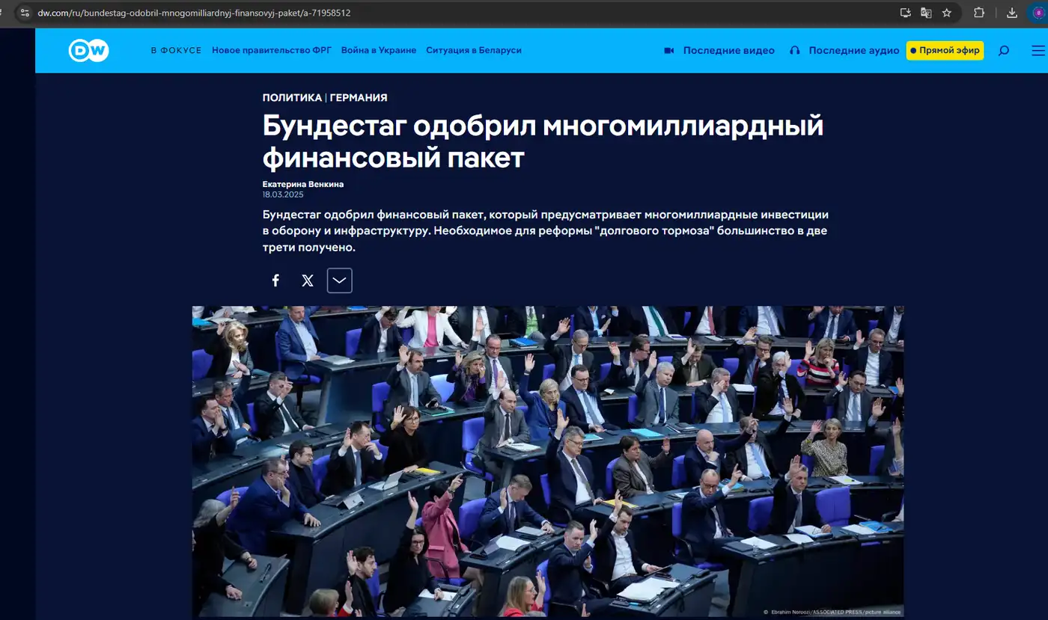Share the article on Facebook

pyautogui.click(x=275, y=280)
